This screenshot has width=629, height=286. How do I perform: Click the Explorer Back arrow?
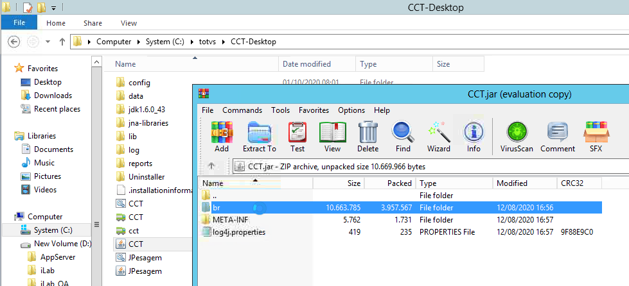click(13, 42)
